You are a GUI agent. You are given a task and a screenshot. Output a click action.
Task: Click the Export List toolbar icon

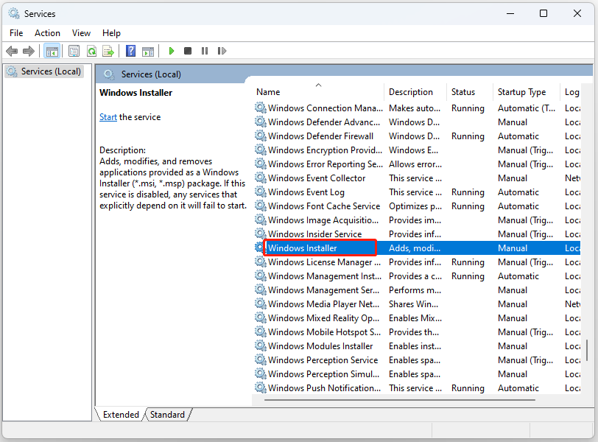(108, 51)
